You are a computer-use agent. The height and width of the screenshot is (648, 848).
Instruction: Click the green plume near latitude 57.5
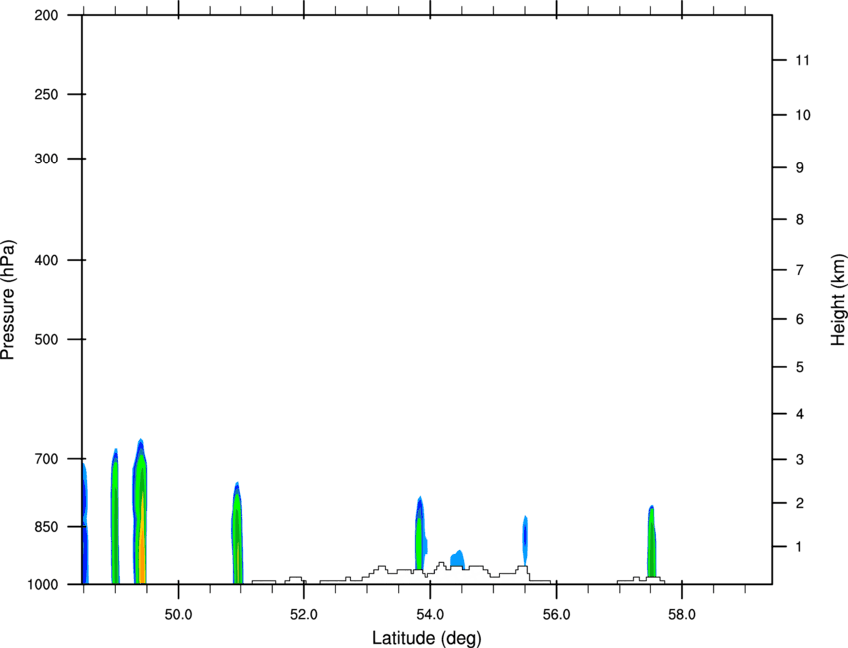click(652, 542)
